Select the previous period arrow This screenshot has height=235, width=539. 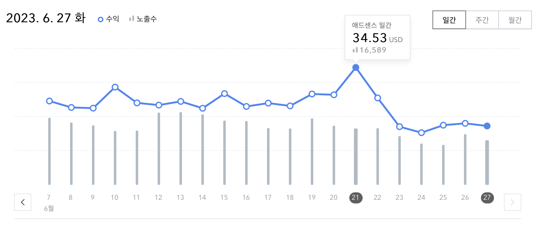[x=23, y=202]
